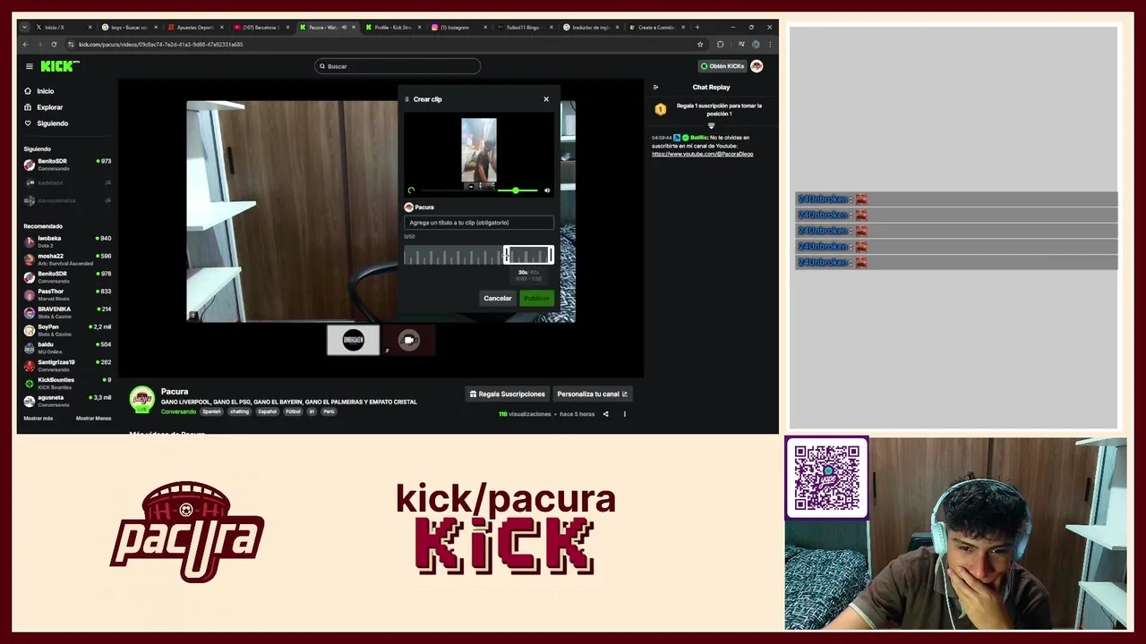This screenshot has width=1146, height=644.
Task: Click the Perú tag
Action: pos(329,411)
